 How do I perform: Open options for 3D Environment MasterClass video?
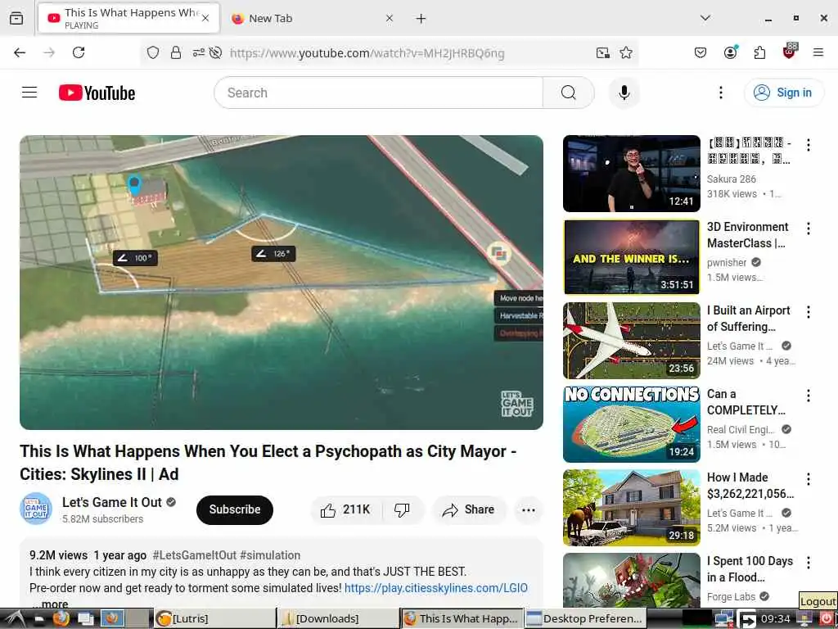(808, 229)
